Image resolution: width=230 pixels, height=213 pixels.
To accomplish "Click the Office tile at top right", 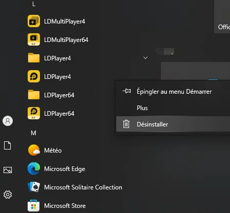I will [222, 16].
